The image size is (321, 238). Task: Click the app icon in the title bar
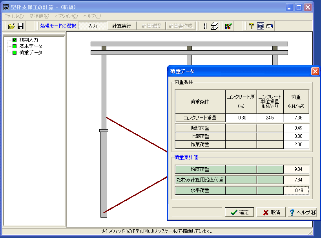click(6, 7)
